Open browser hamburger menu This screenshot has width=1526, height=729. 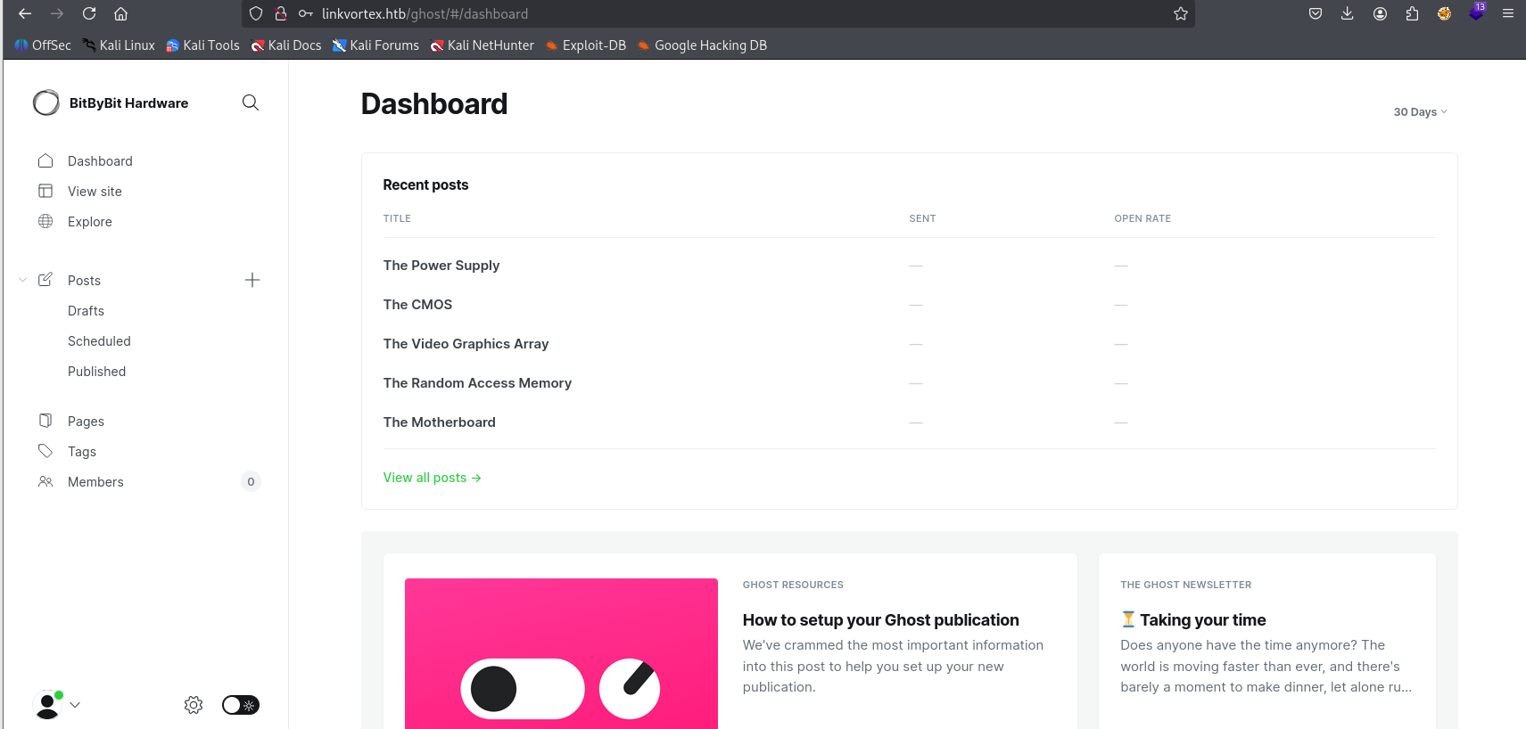click(x=1508, y=13)
